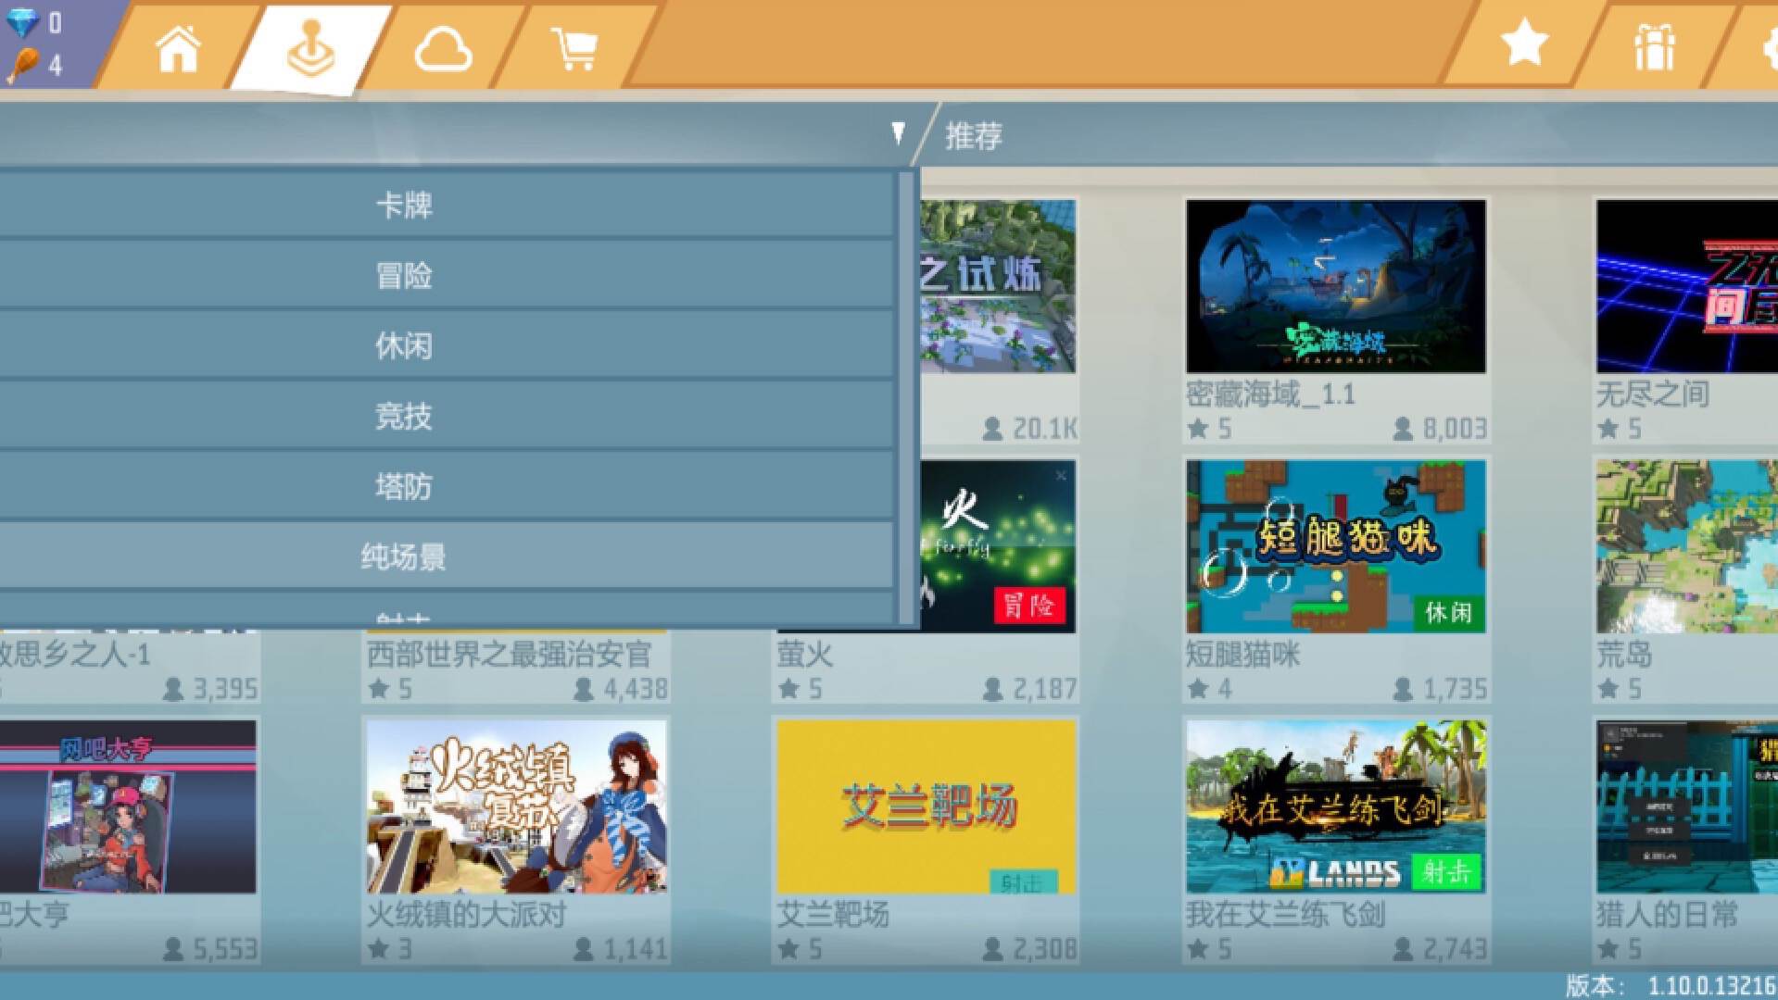Open 密藏海域_1.1 game thumbnail

pyautogui.click(x=1335, y=286)
